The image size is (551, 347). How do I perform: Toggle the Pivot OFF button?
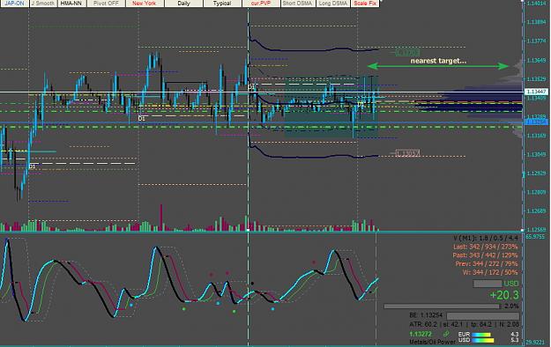tap(106, 4)
